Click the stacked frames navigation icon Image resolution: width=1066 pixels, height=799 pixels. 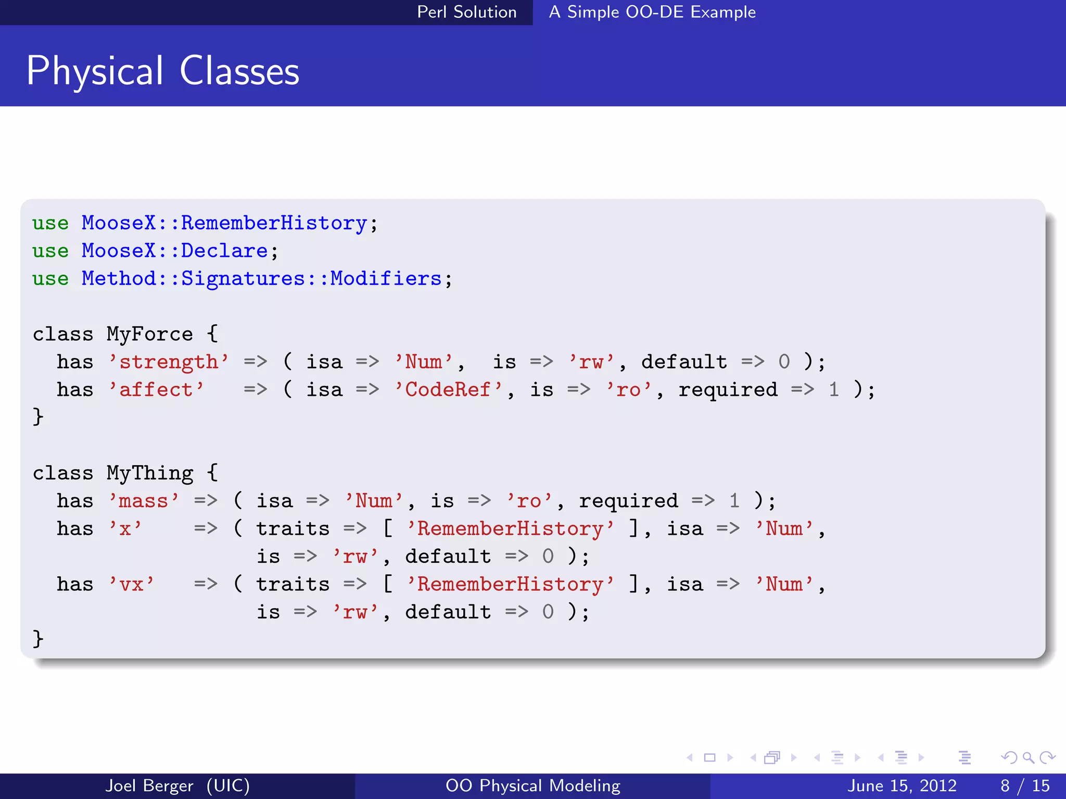(x=772, y=758)
